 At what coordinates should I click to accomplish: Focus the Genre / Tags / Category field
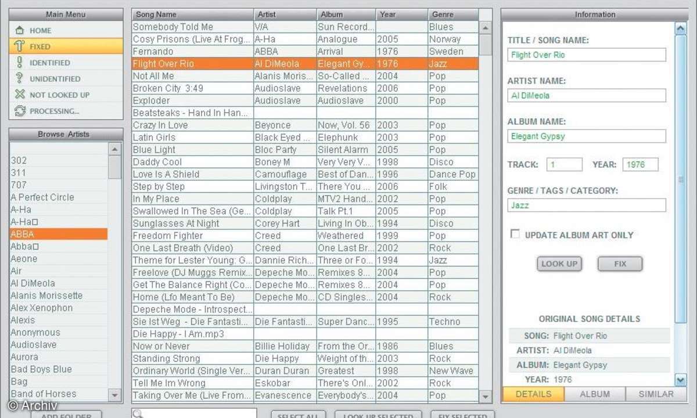(x=587, y=205)
